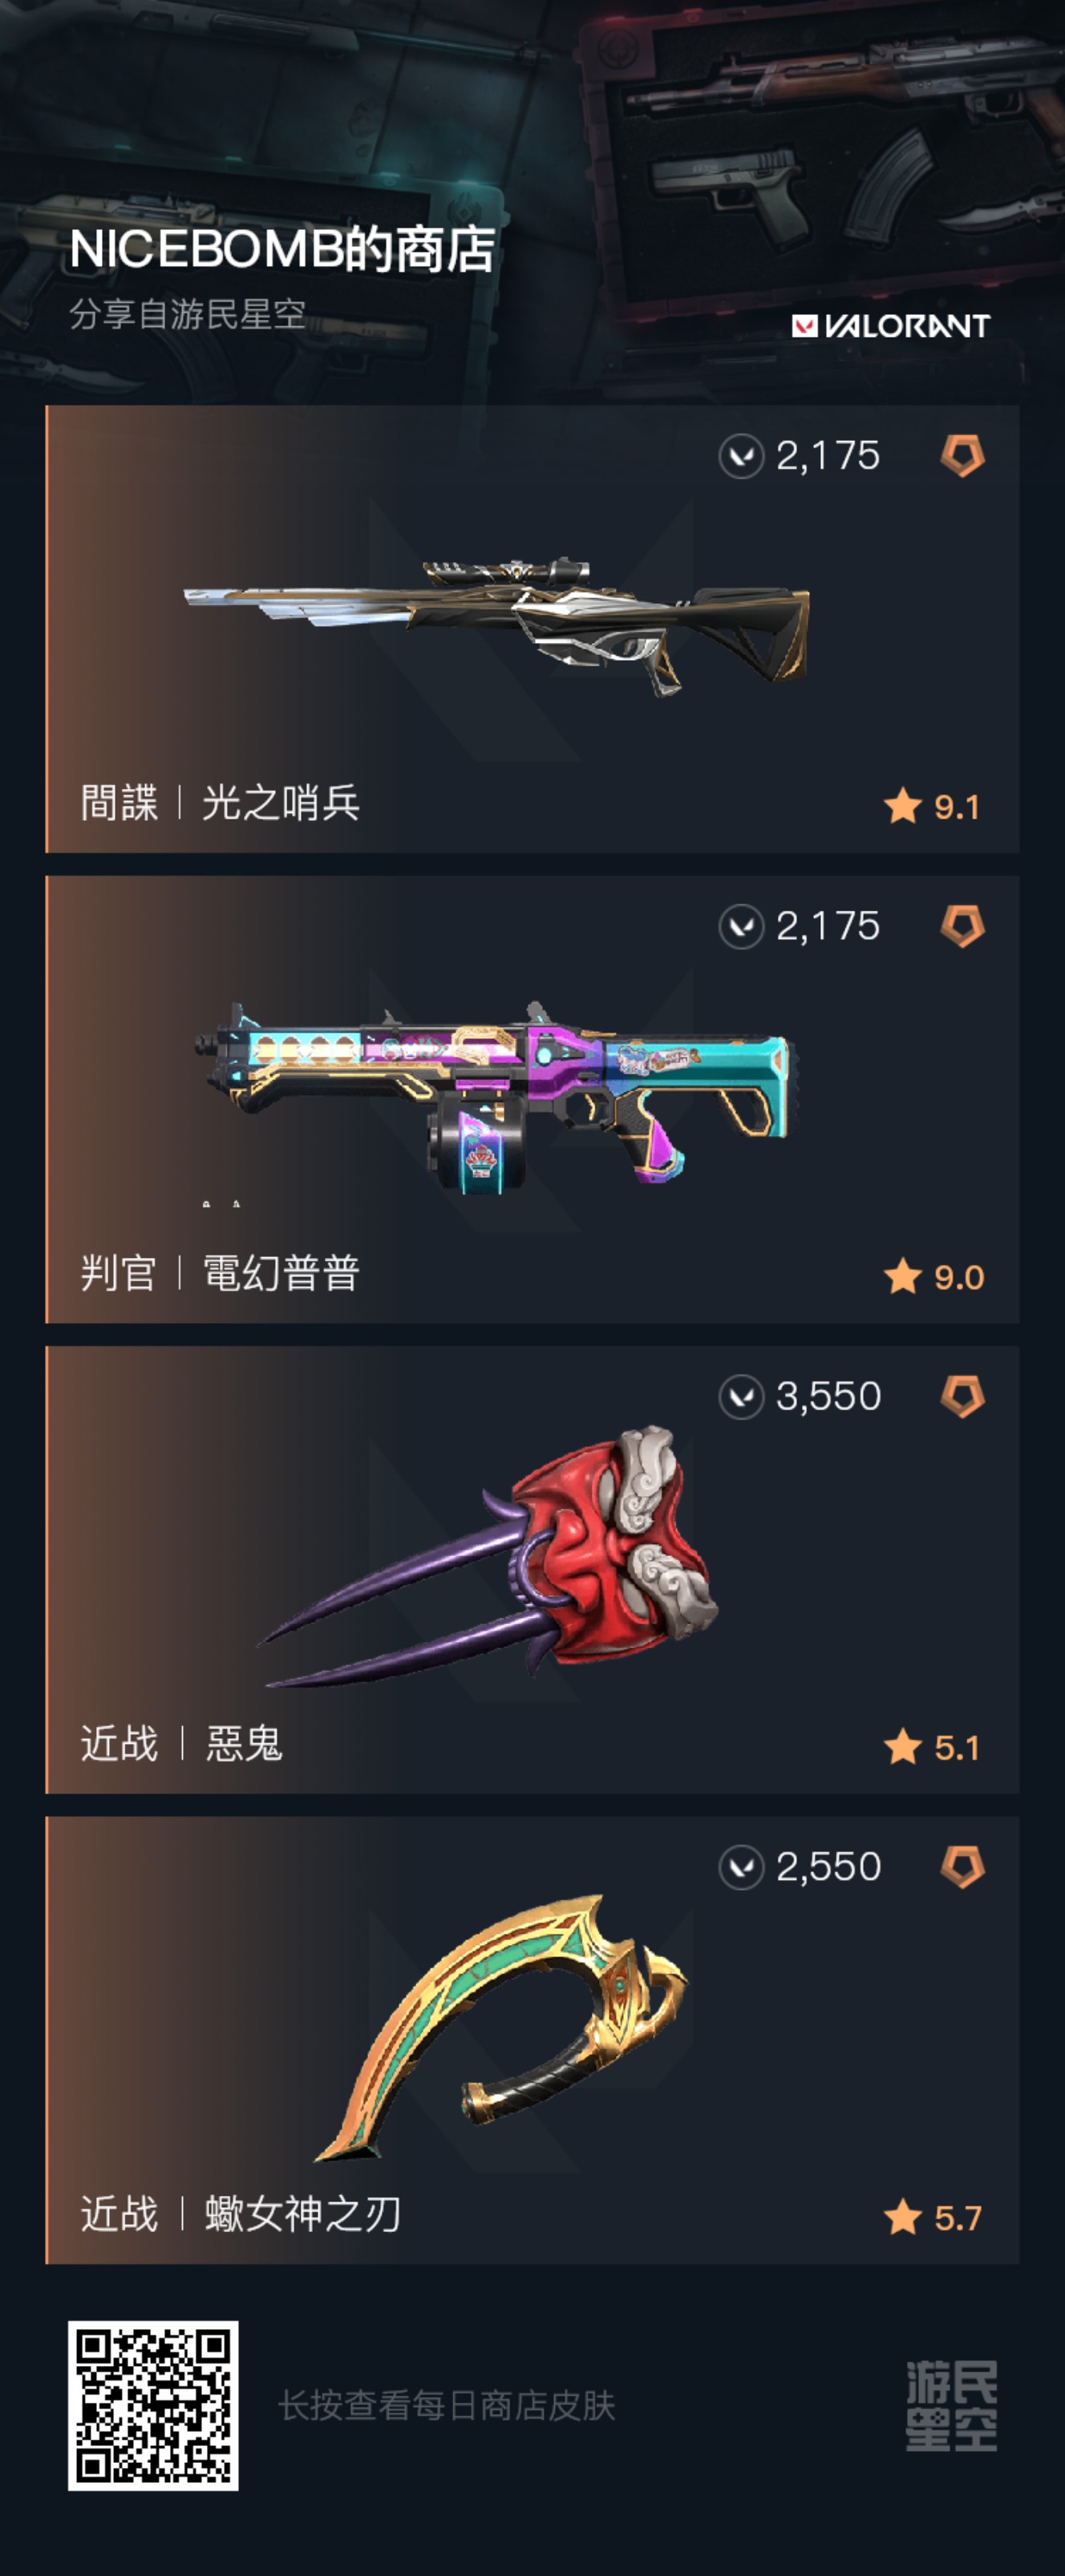Click the 分享自游民星空 subtitle
The height and width of the screenshot is (2576, 1065).
point(188,314)
